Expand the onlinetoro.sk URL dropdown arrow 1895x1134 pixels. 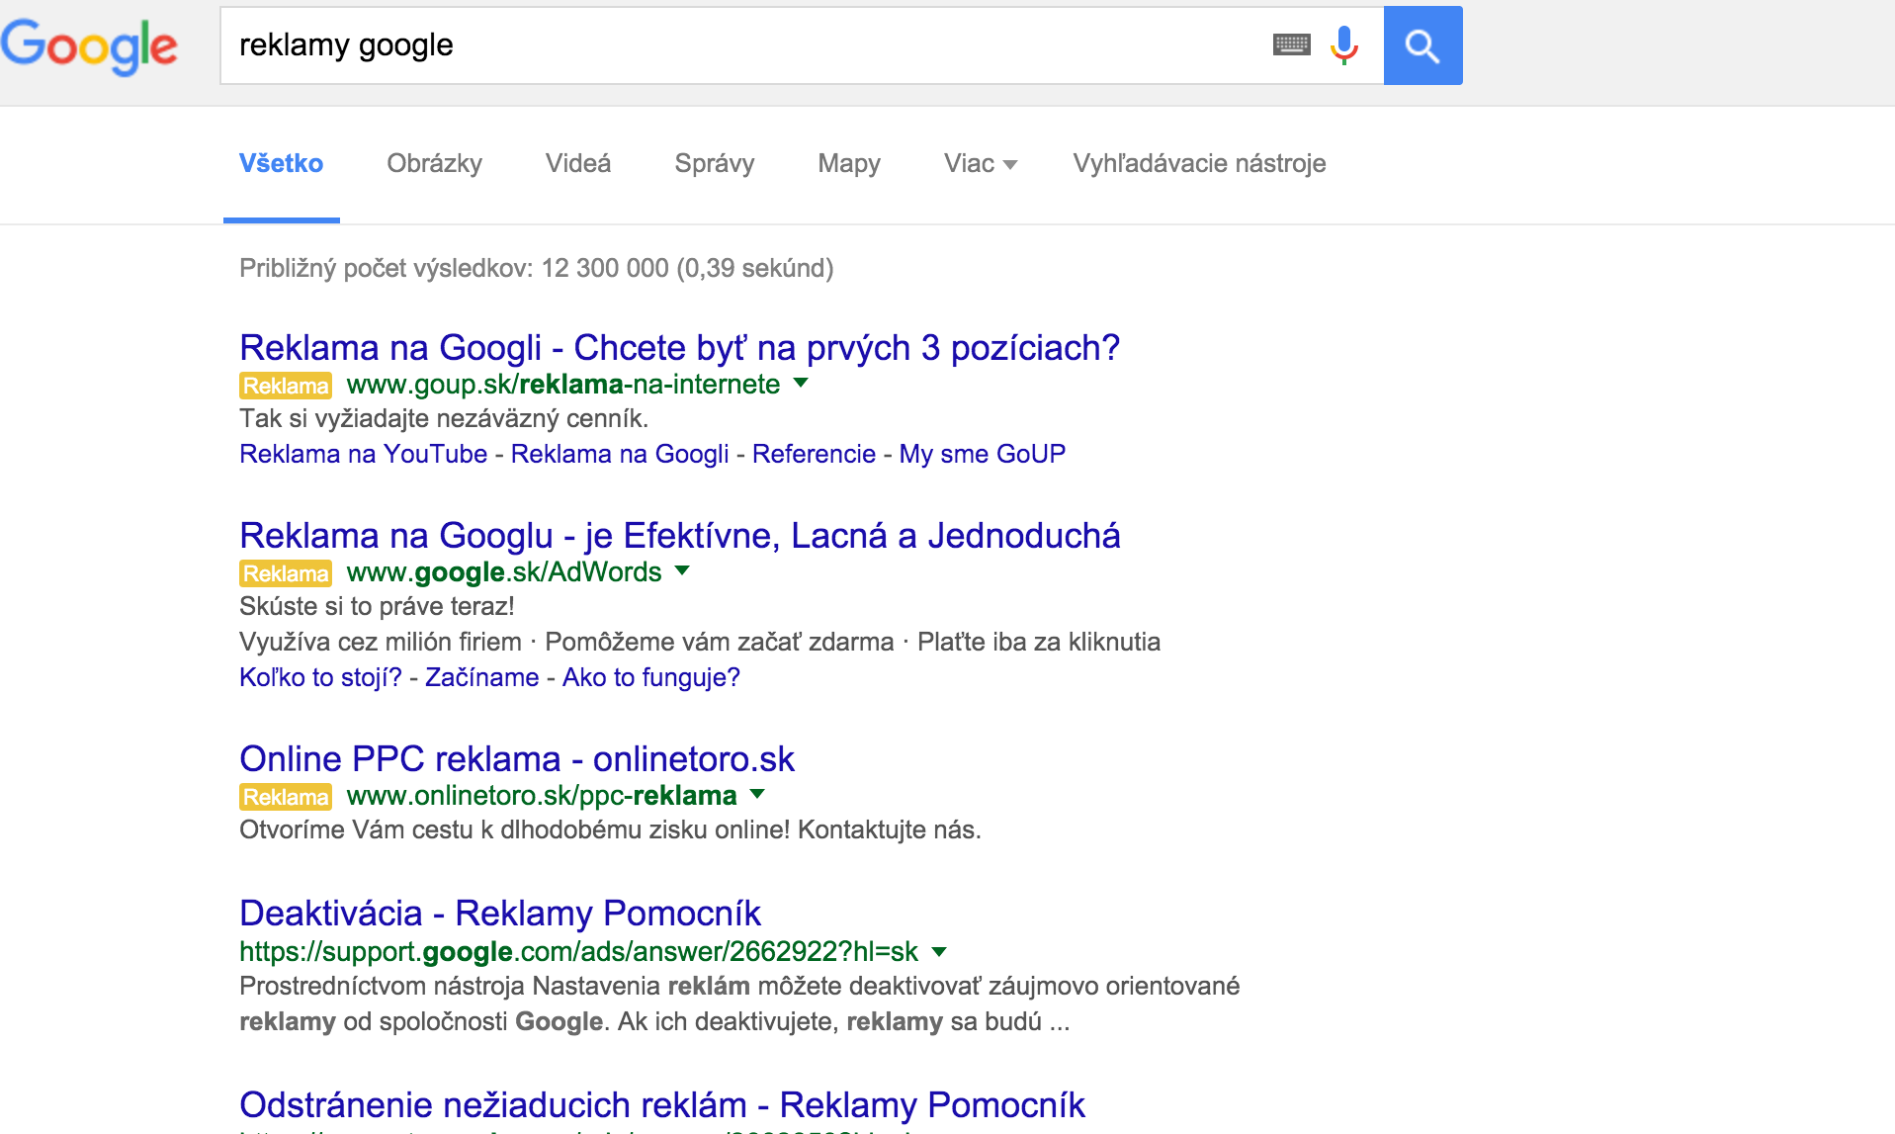(757, 795)
